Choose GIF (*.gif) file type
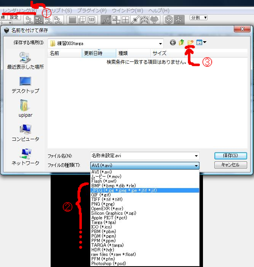Screen dimensions: 254x267 (145, 195)
